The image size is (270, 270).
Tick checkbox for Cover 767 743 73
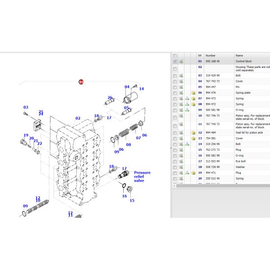point(175,81)
